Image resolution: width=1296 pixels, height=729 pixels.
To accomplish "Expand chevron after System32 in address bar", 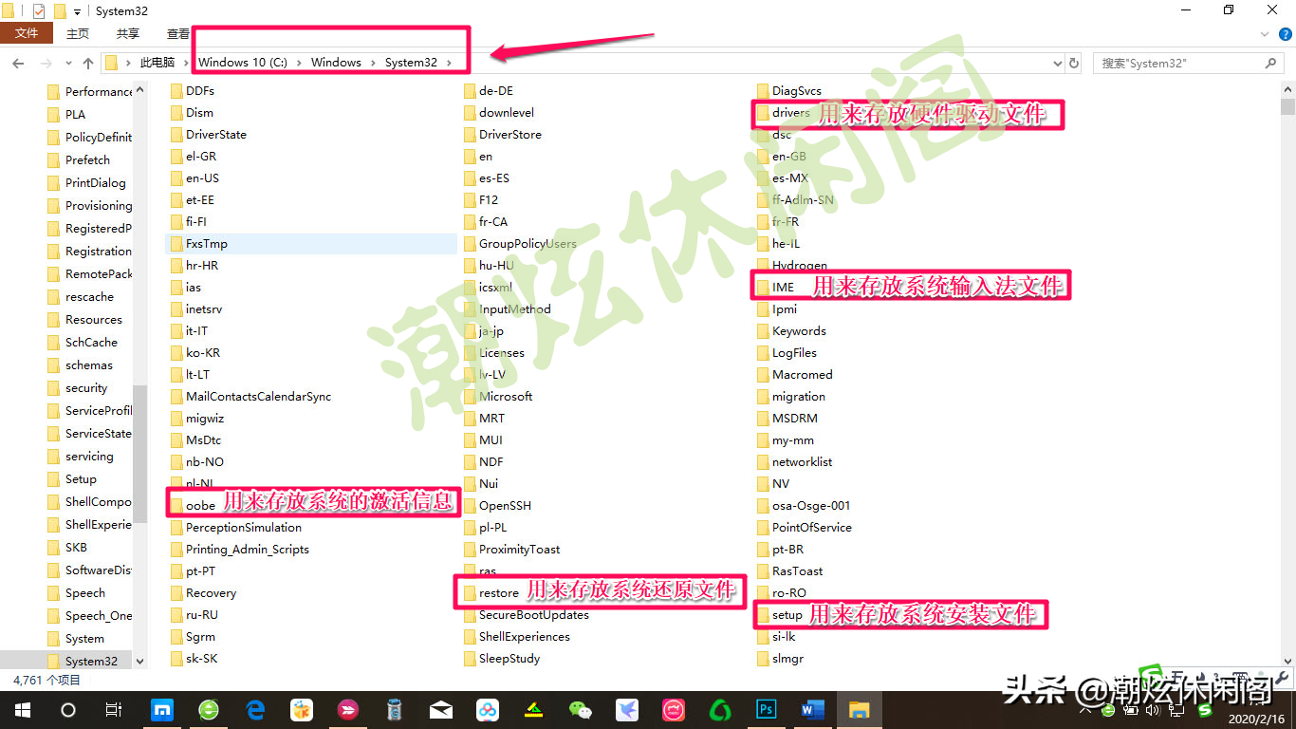I will 449,63.
